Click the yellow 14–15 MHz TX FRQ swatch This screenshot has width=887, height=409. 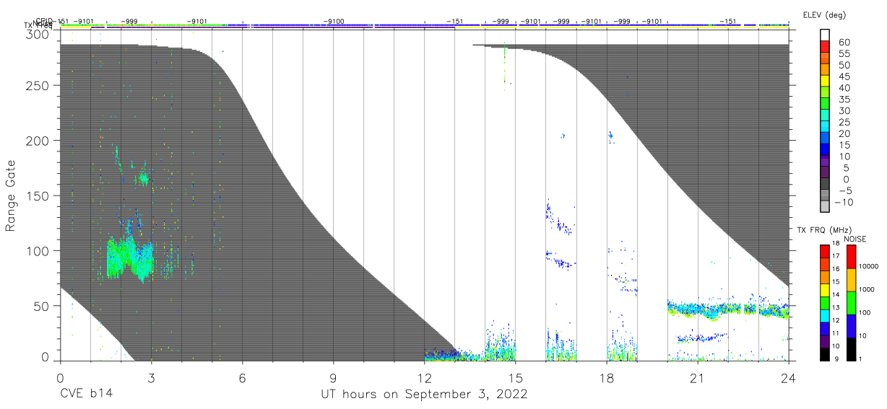[824, 290]
